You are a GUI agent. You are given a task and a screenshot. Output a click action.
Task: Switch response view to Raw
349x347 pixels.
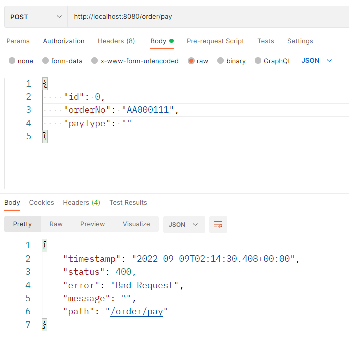(x=56, y=224)
